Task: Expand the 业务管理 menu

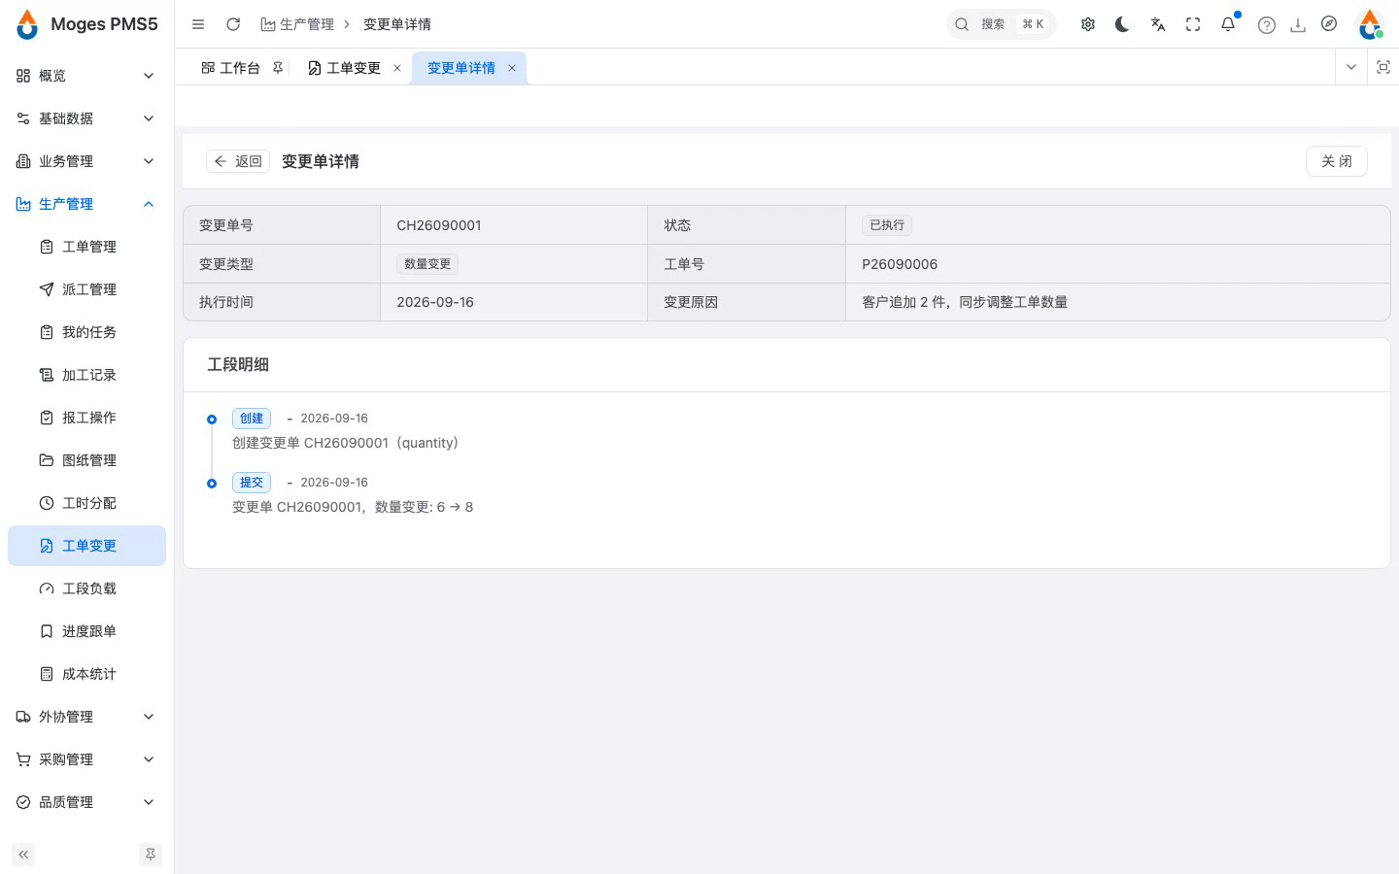Action: (x=86, y=161)
